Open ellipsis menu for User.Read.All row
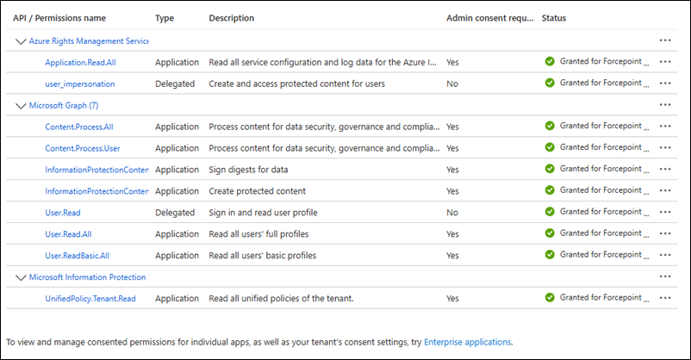 664,234
